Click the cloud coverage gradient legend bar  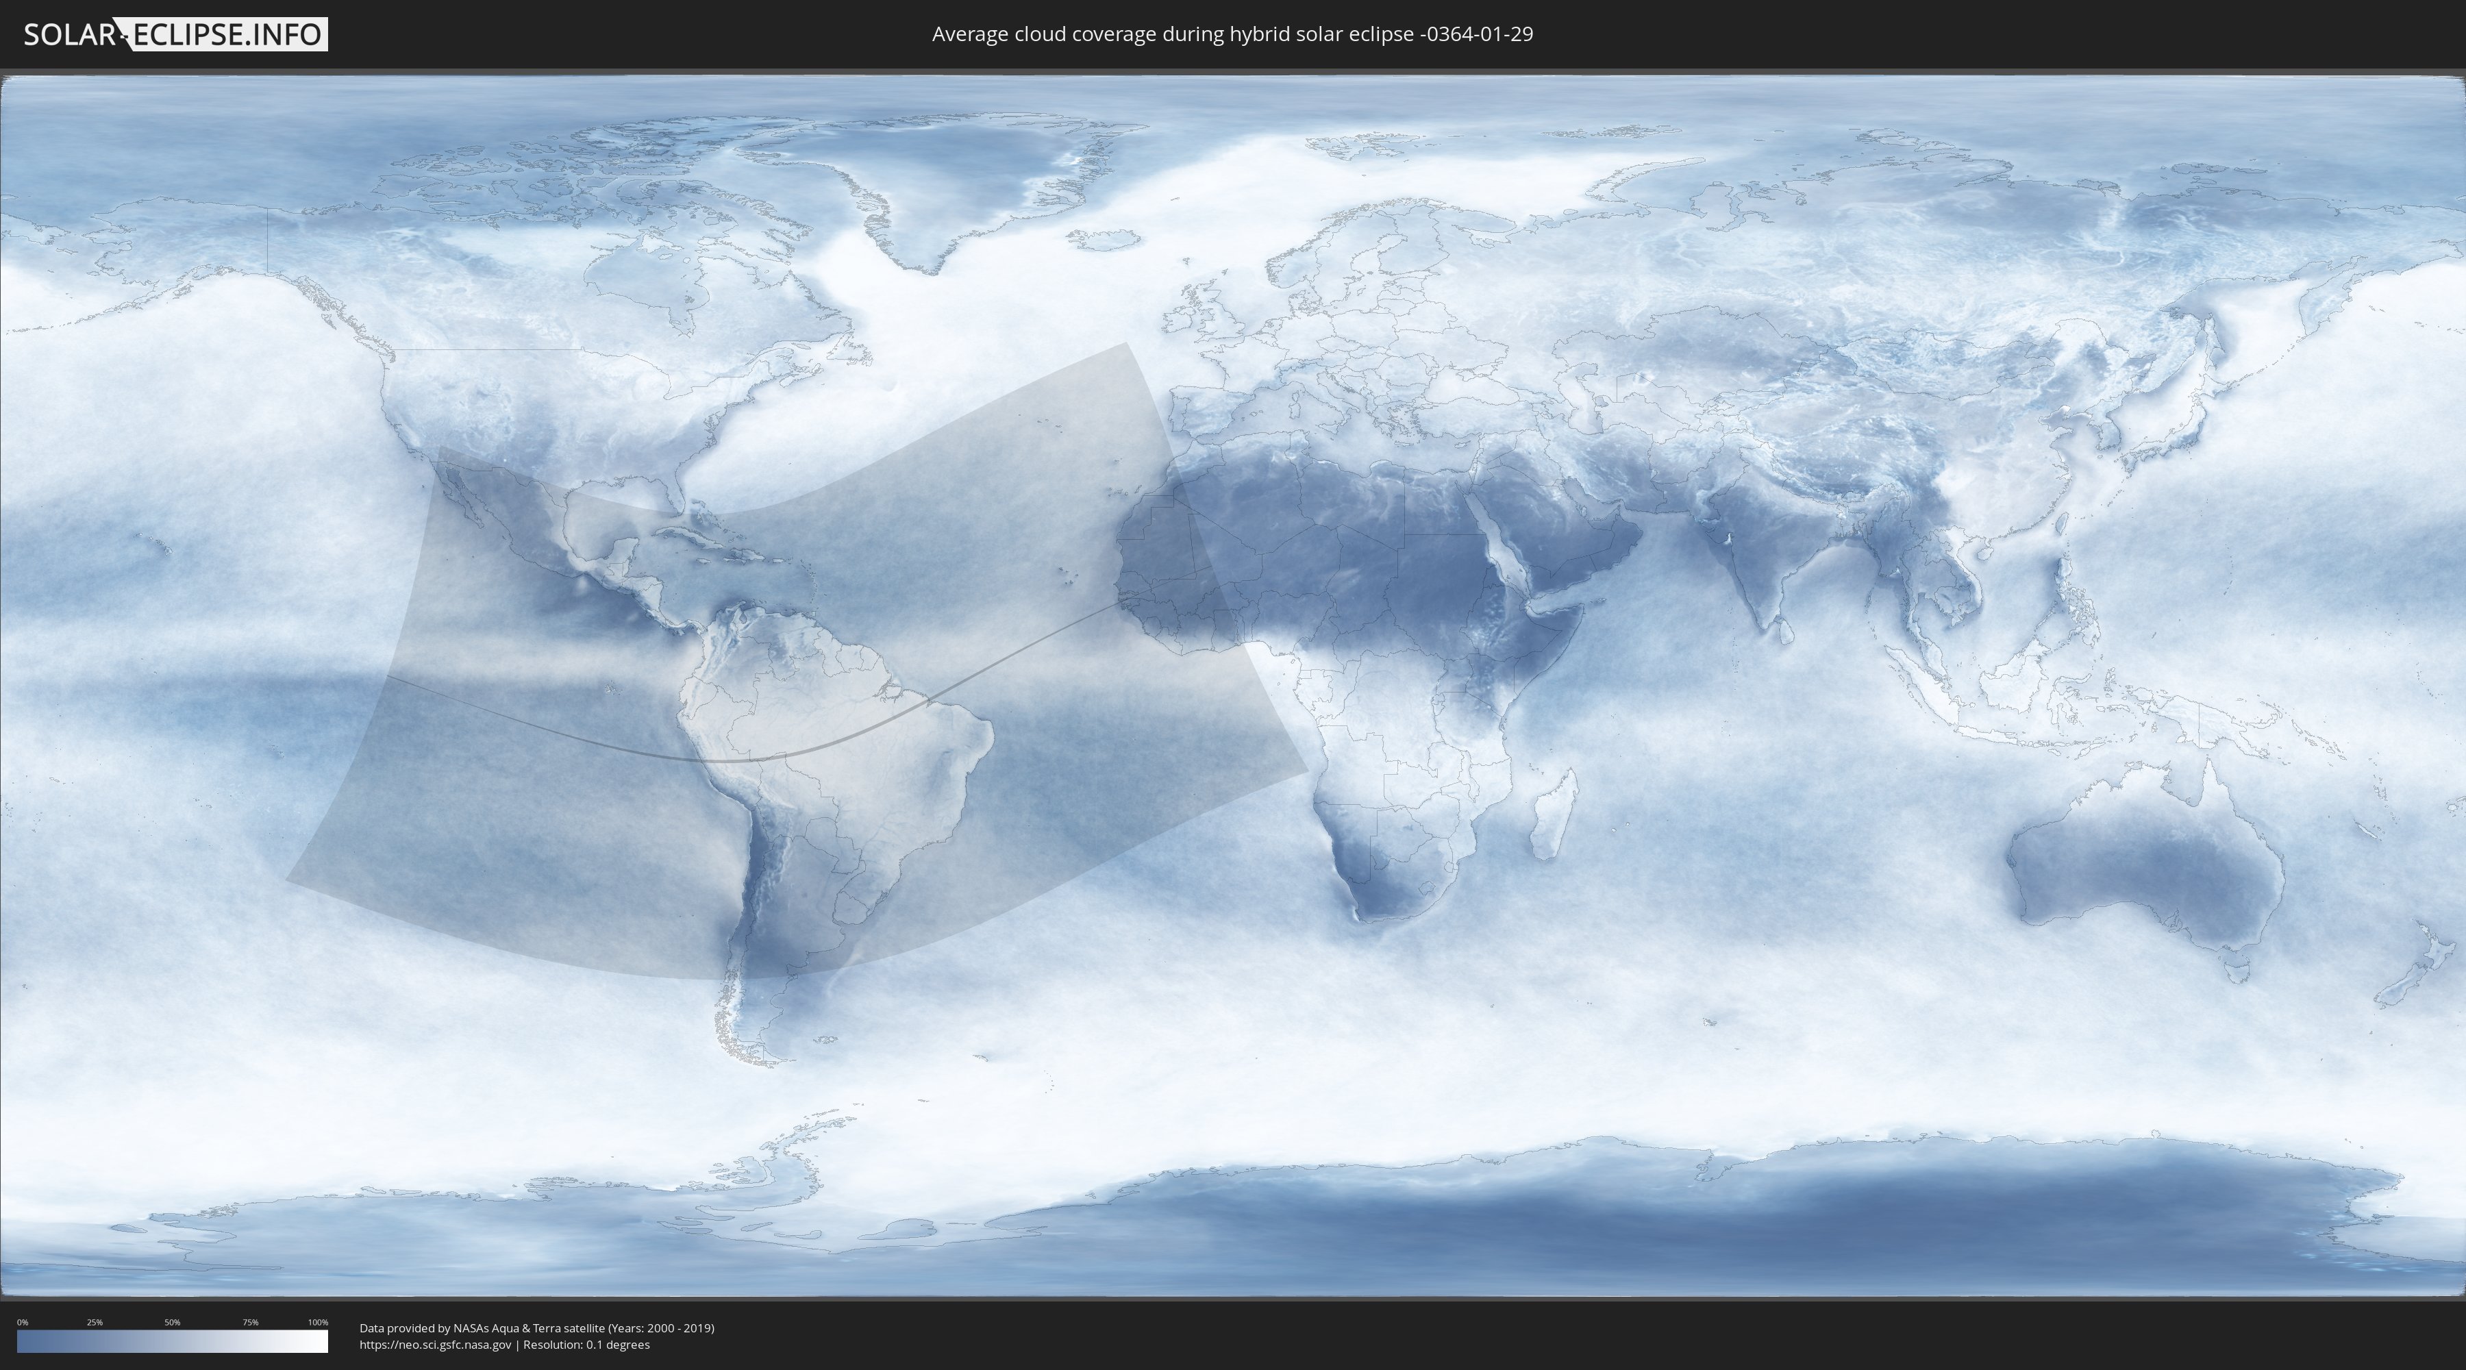[x=173, y=1341]
